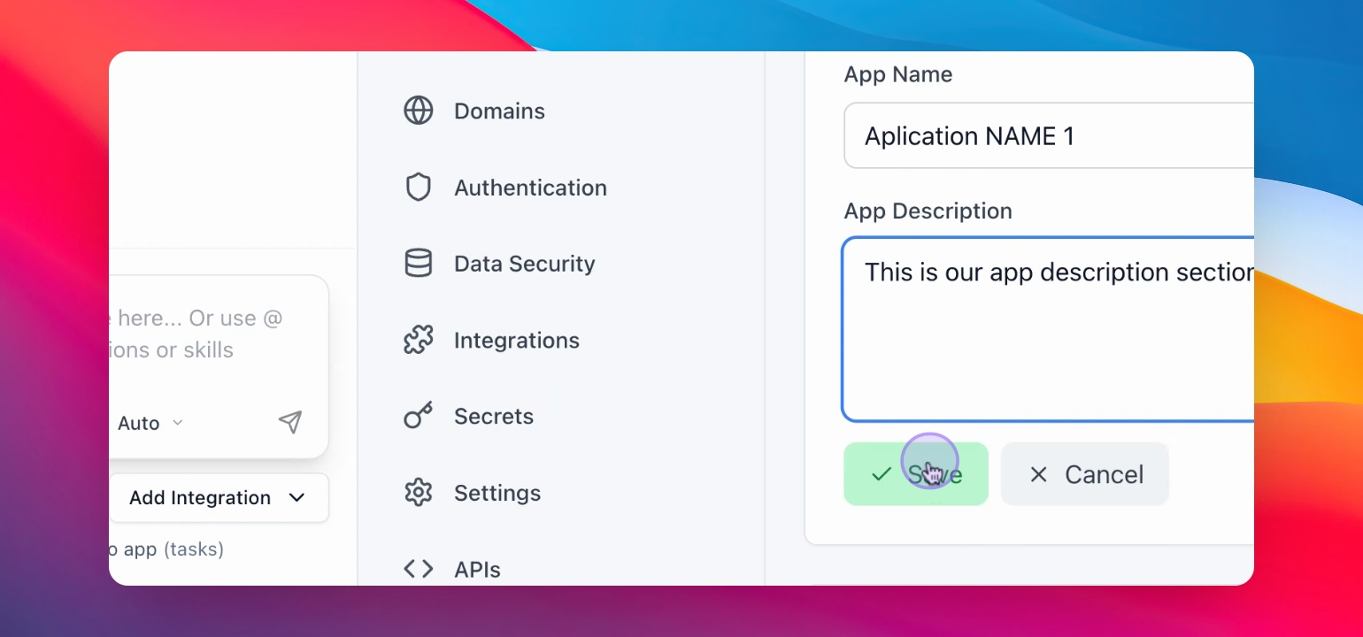The height and width of the screenshot is (637, 1363).
Task: Click the "App Description" field label
Action: pos(928,211)
